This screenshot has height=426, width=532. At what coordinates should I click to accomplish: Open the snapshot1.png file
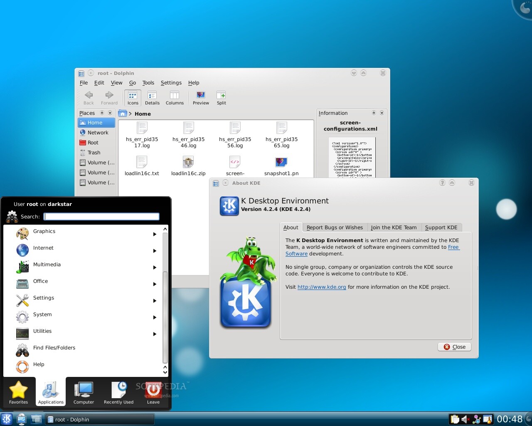point(281,162)
